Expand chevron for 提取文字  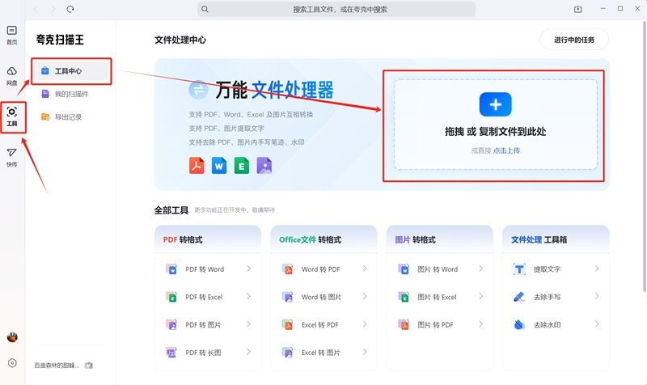tap(597, 269)
